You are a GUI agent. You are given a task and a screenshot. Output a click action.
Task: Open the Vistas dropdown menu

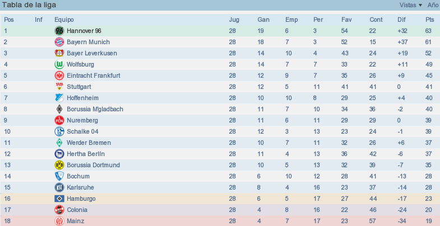click(x=411, y=5)
